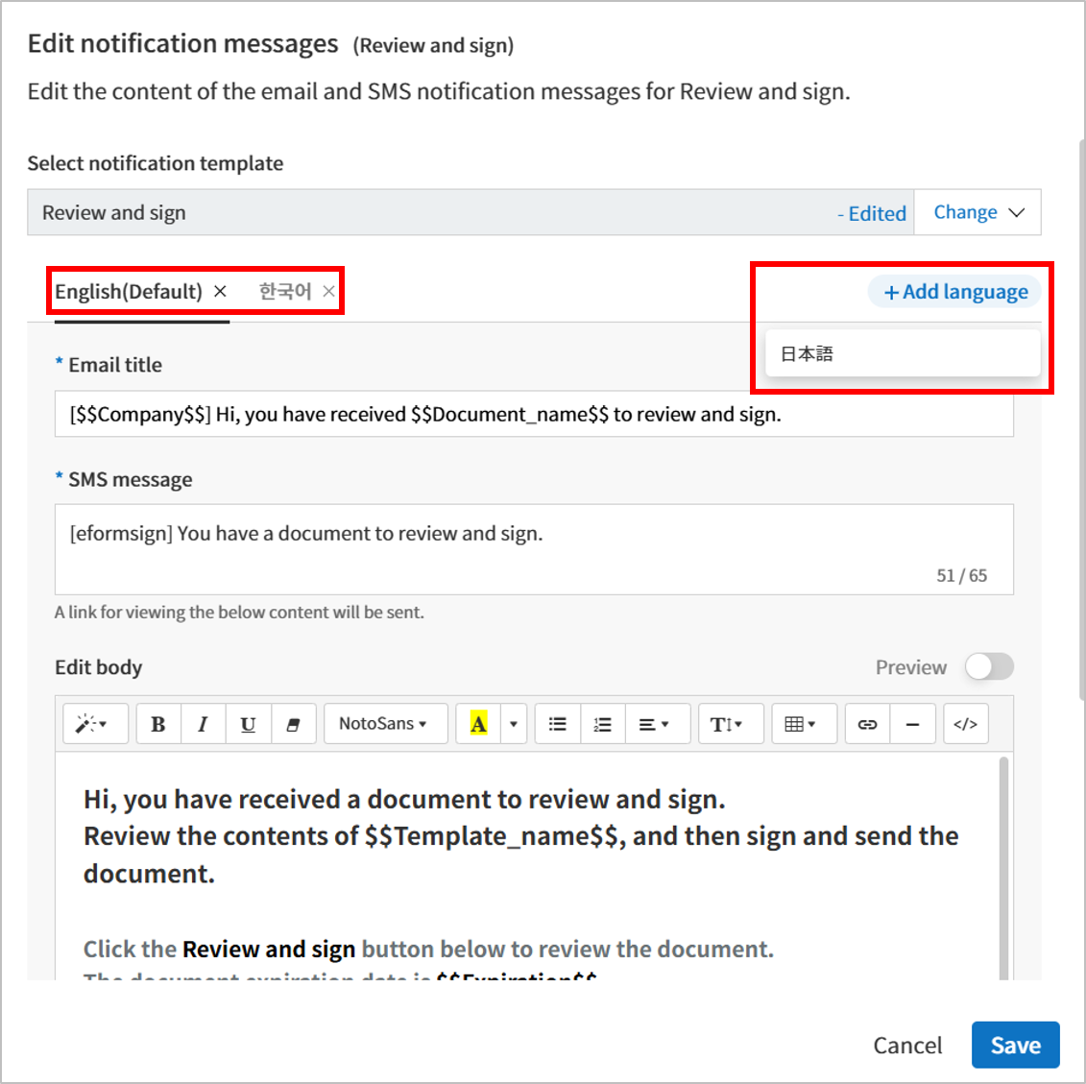This screenshot has height=1084, width=1086.
Task: Insert a hyperlink with link icon
Action: click(x=867, y=724)
